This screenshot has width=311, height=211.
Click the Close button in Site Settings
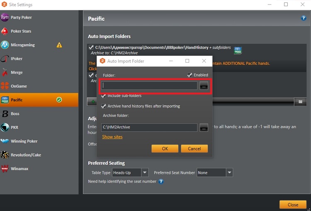pyautogui.click(x=293, y=205)
